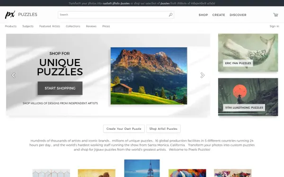Click the search magnifier icon
This screenshot has height=177, width=284.
(x=170, y=15)
